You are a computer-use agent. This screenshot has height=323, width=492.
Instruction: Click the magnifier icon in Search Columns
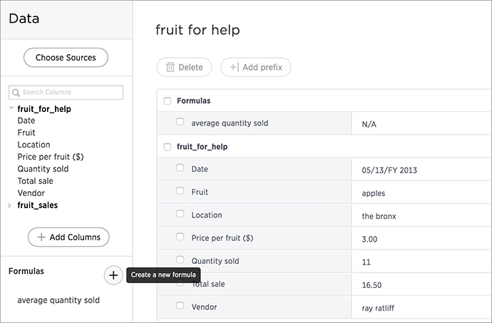click(x=16, y=93)
